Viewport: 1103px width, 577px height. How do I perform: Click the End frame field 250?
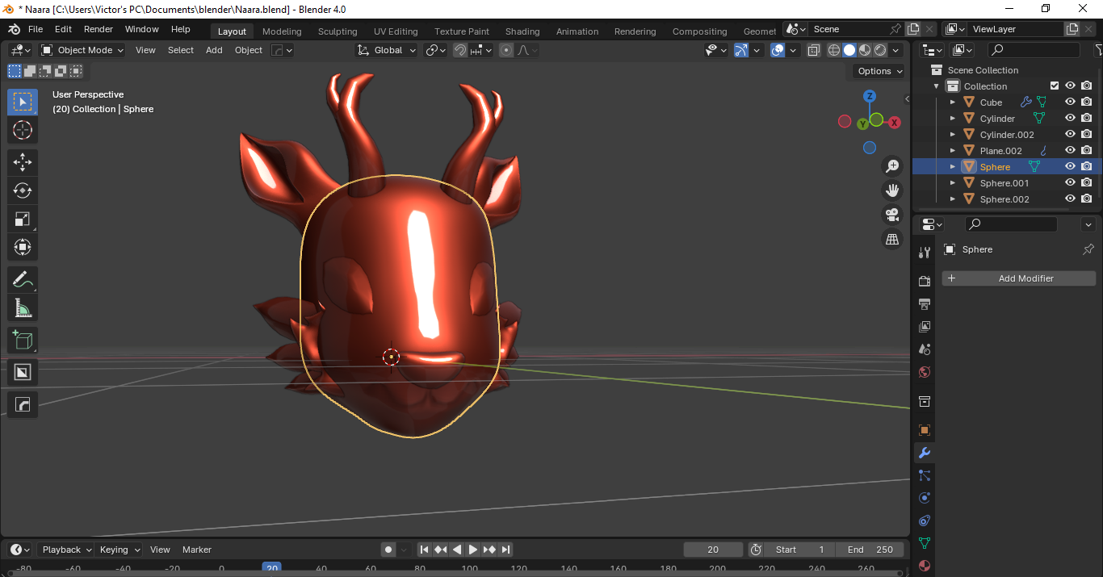[870, 550]
